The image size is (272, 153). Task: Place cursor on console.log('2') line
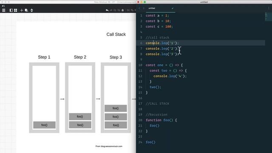tap(162, 48)
